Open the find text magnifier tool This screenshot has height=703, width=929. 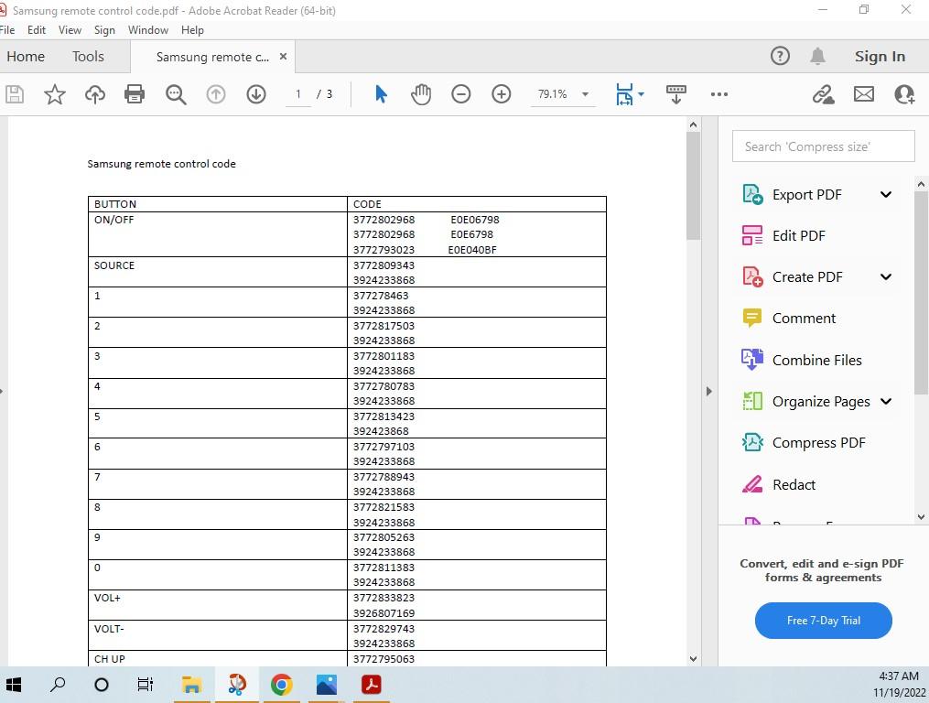point(176,94)
